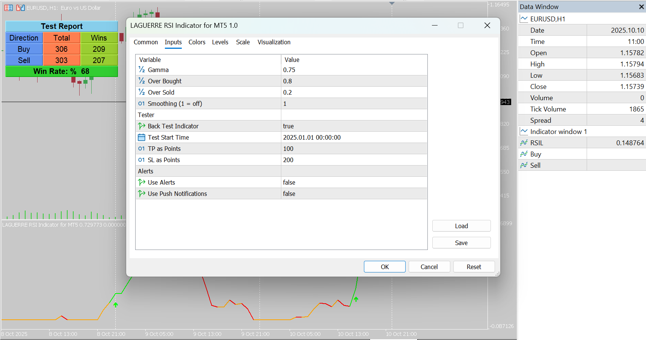Screen dimensions: 646x340
Task: Open the Colors tab
Action: tap(197, 42)
